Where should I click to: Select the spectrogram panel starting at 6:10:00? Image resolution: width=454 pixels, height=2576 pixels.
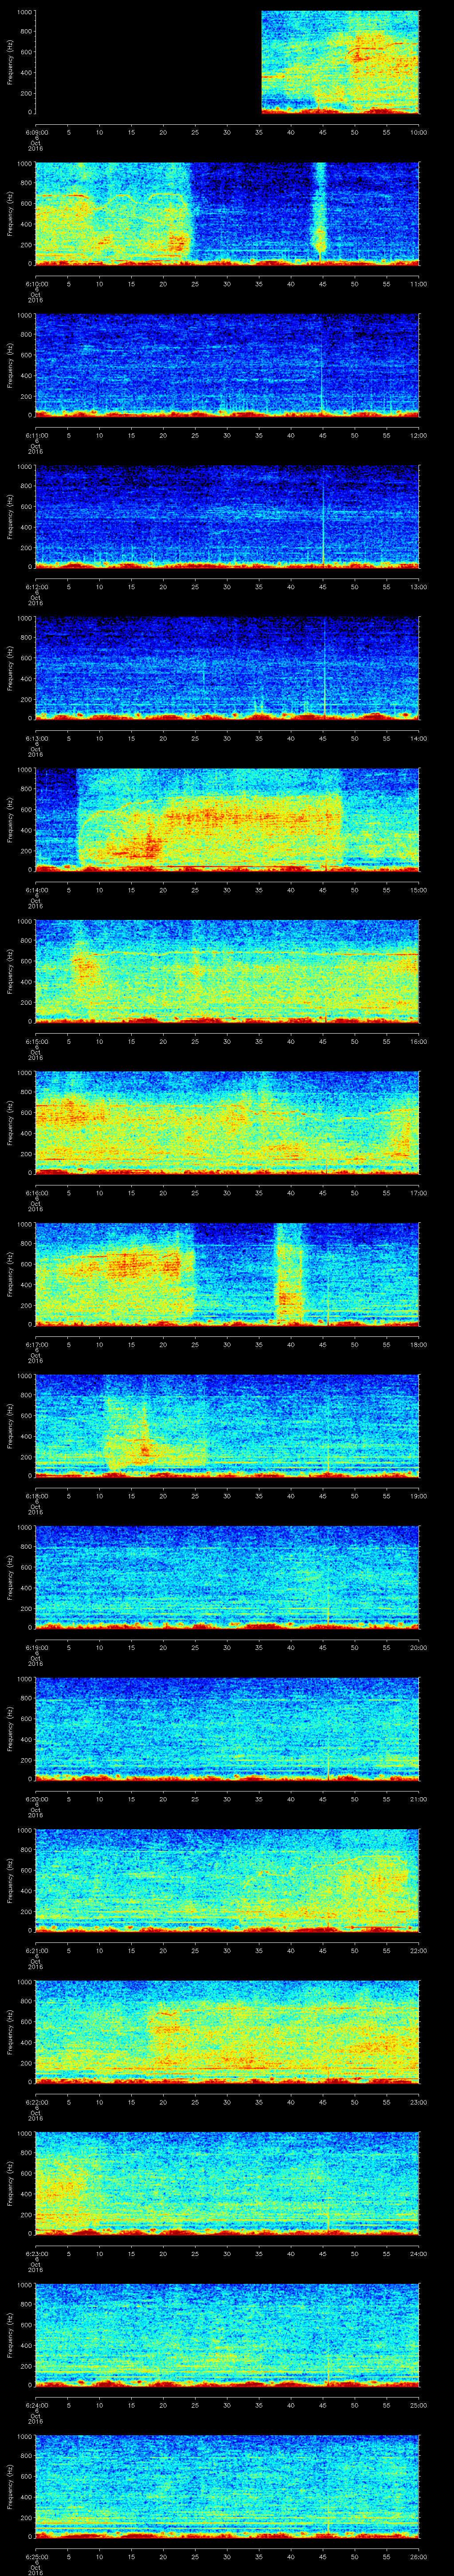click(x=227, y=214)
